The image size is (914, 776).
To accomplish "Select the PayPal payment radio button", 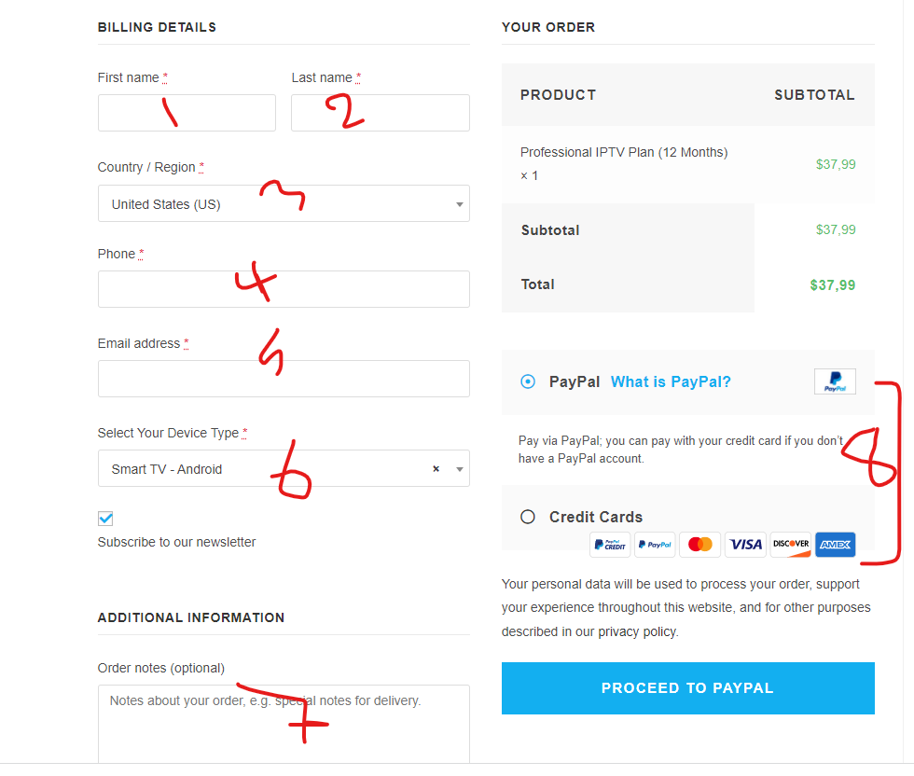I will point(528,381).
